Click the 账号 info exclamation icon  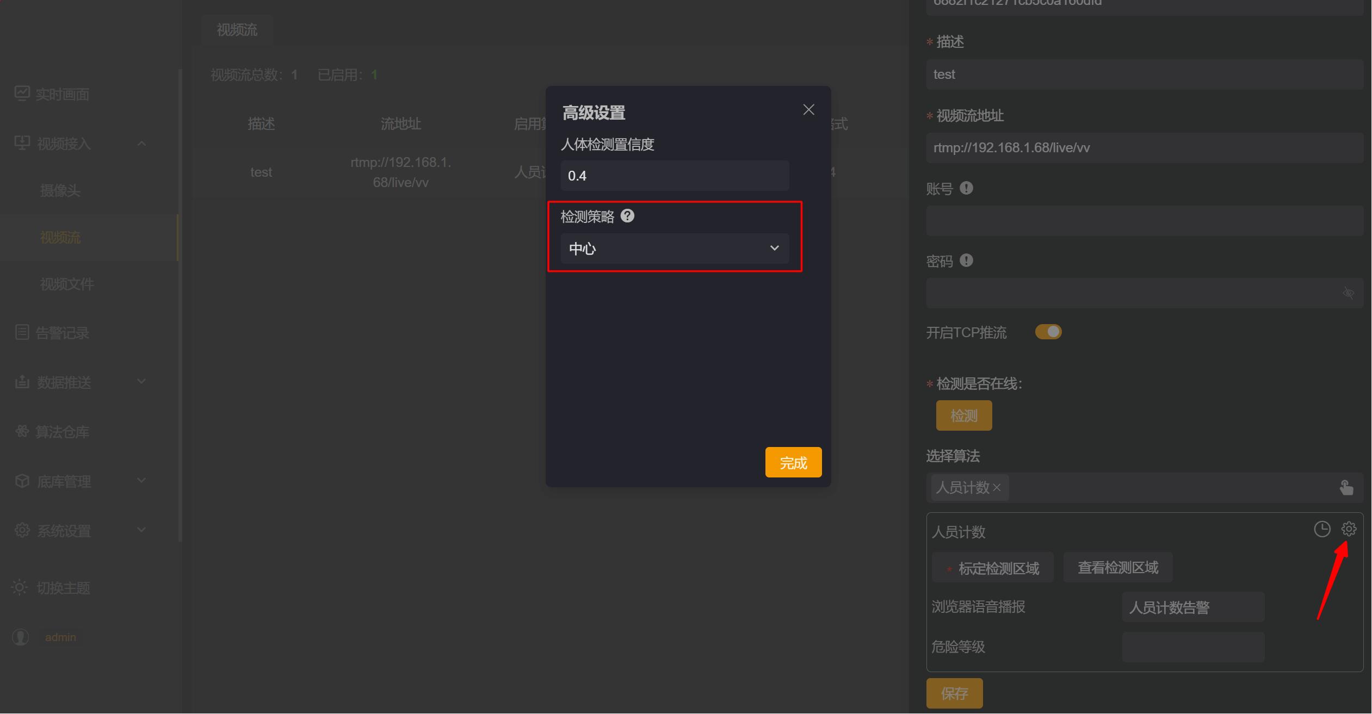click(x=966, y=188)
